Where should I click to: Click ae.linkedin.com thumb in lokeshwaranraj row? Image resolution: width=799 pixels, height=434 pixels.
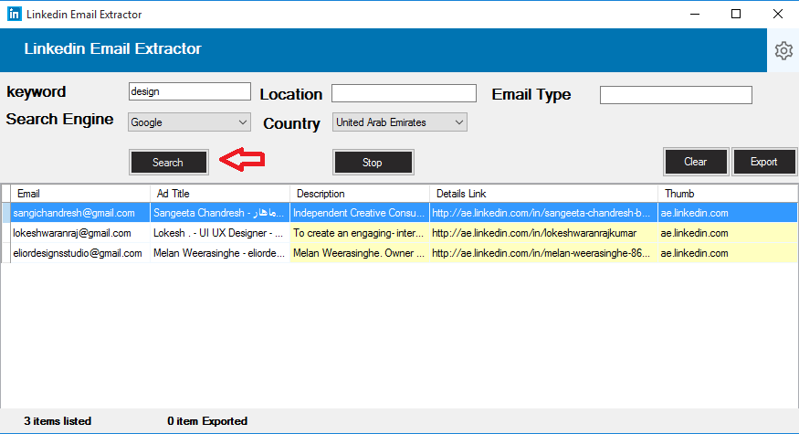(728, 233)
